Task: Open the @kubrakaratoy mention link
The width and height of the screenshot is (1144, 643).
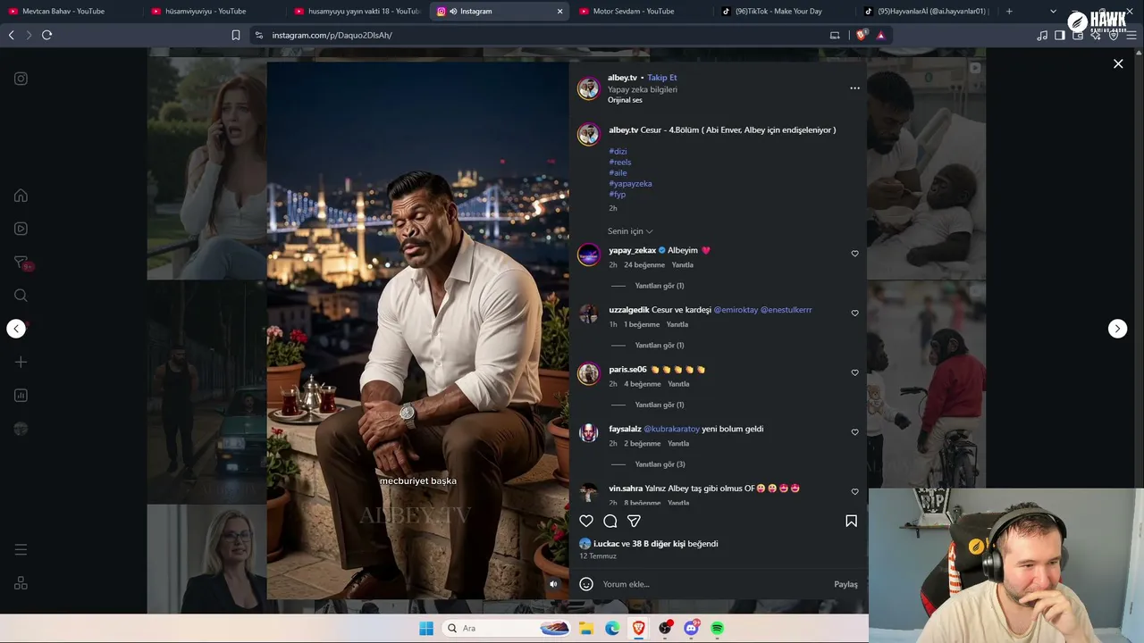Action: coord(671,429)
